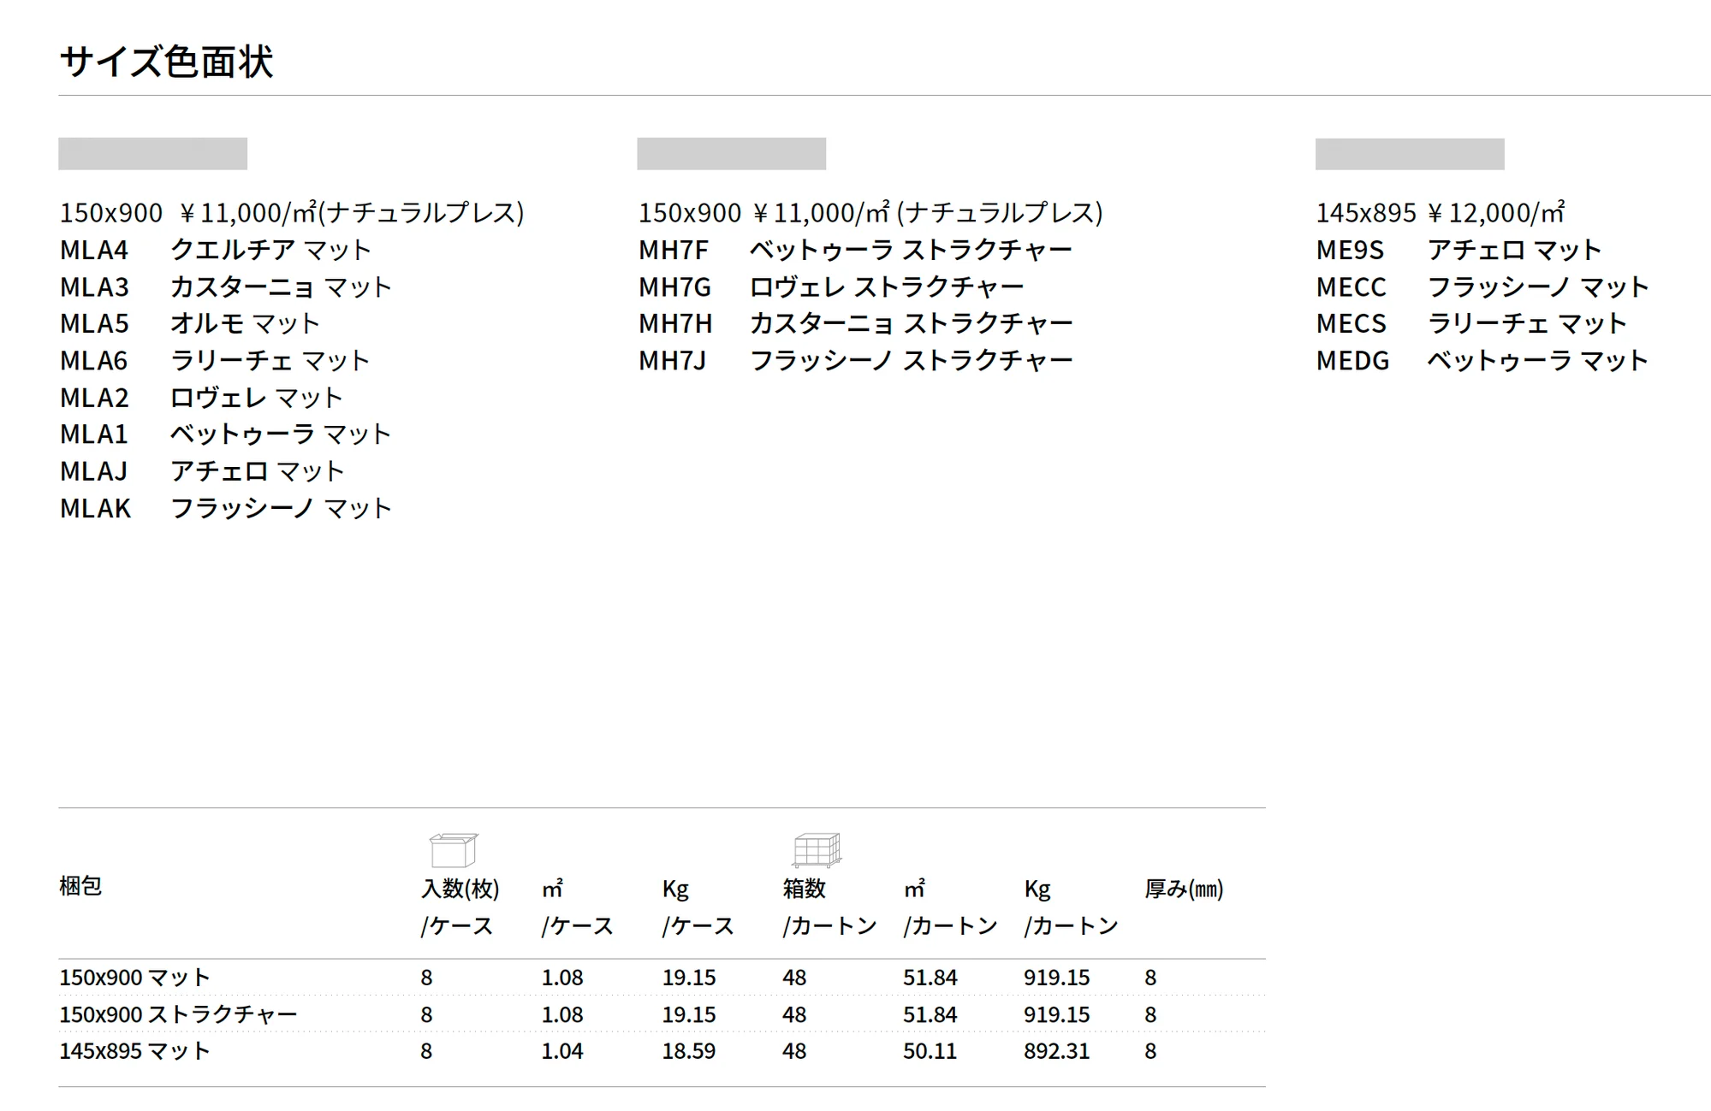The height and width of the screenshot is (1111, 1711).
Task: Select MLAK フラッシーノ マット line
Action: [226, 508]
